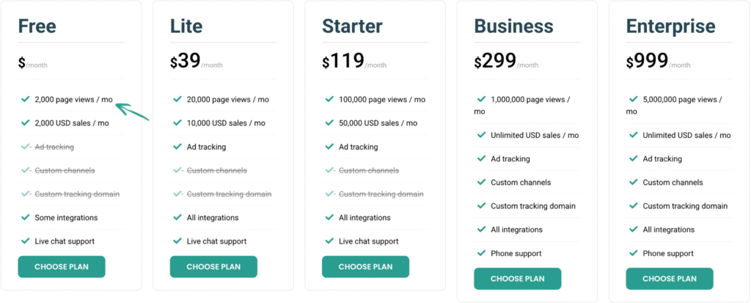Screen dimensions: 751x303
Task: Click checkmark beside Starter All integrations
Action: (329, 217)
